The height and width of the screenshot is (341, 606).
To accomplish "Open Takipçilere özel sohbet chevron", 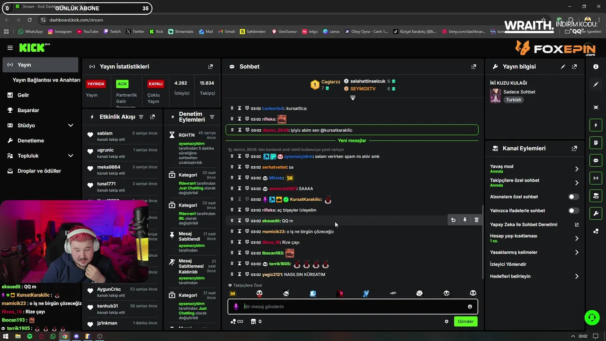I will coord(576,183).
